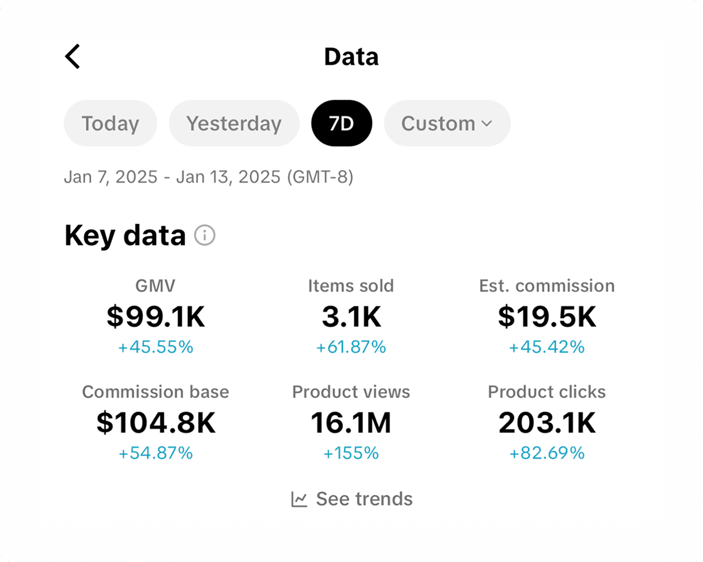Click the trend chart icon beside See trends
The width and height of the screenshot is (703, 562).
coord(299,499)
